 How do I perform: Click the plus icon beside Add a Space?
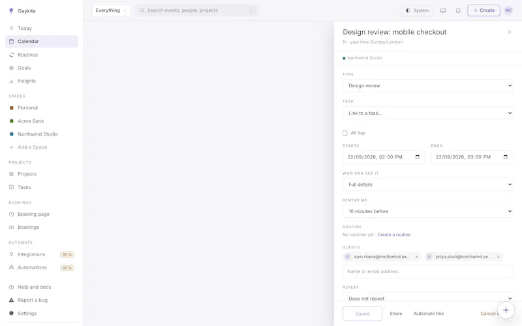coord(11,147)
